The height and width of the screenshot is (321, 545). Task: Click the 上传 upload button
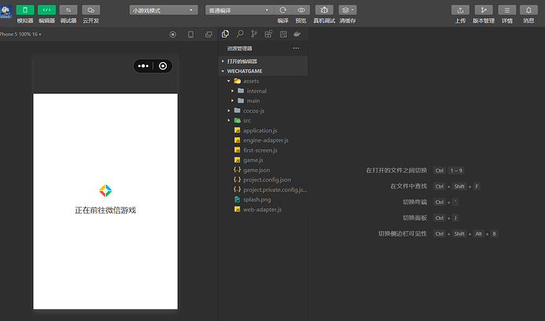pyautogui.click(x=460, y=10)
